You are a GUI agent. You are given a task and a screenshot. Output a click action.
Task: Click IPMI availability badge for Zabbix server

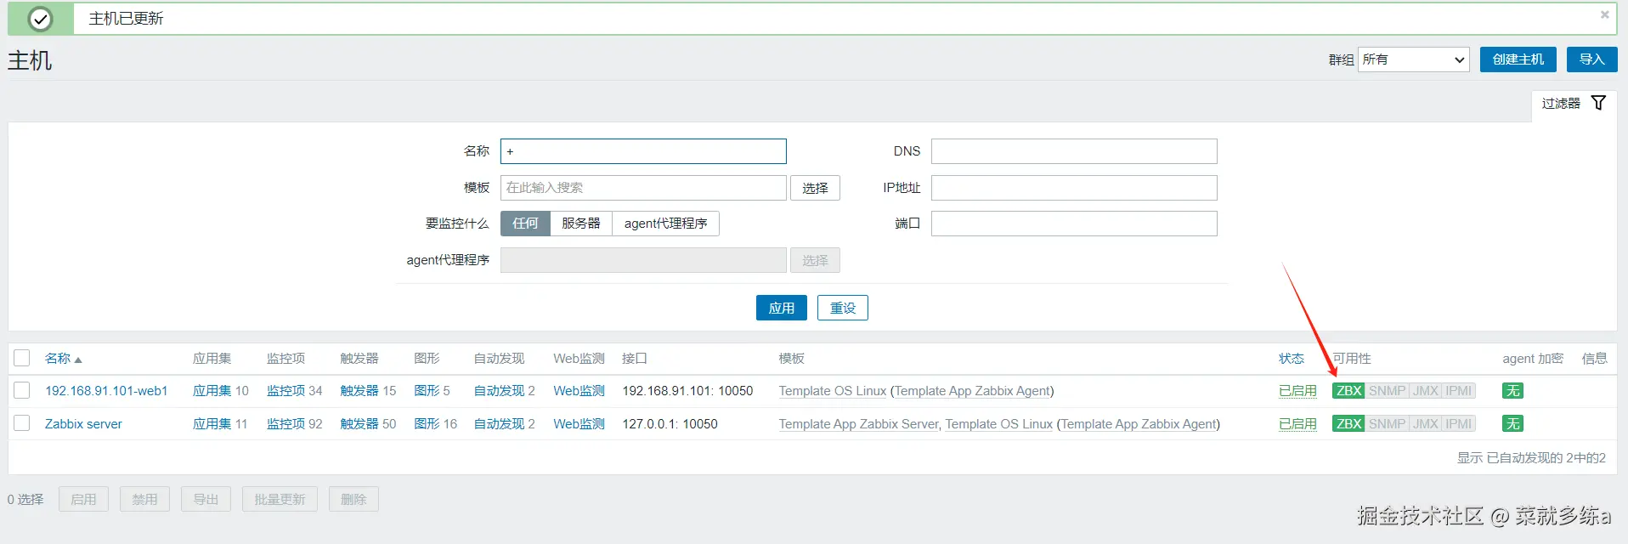tap(1458, 423)
